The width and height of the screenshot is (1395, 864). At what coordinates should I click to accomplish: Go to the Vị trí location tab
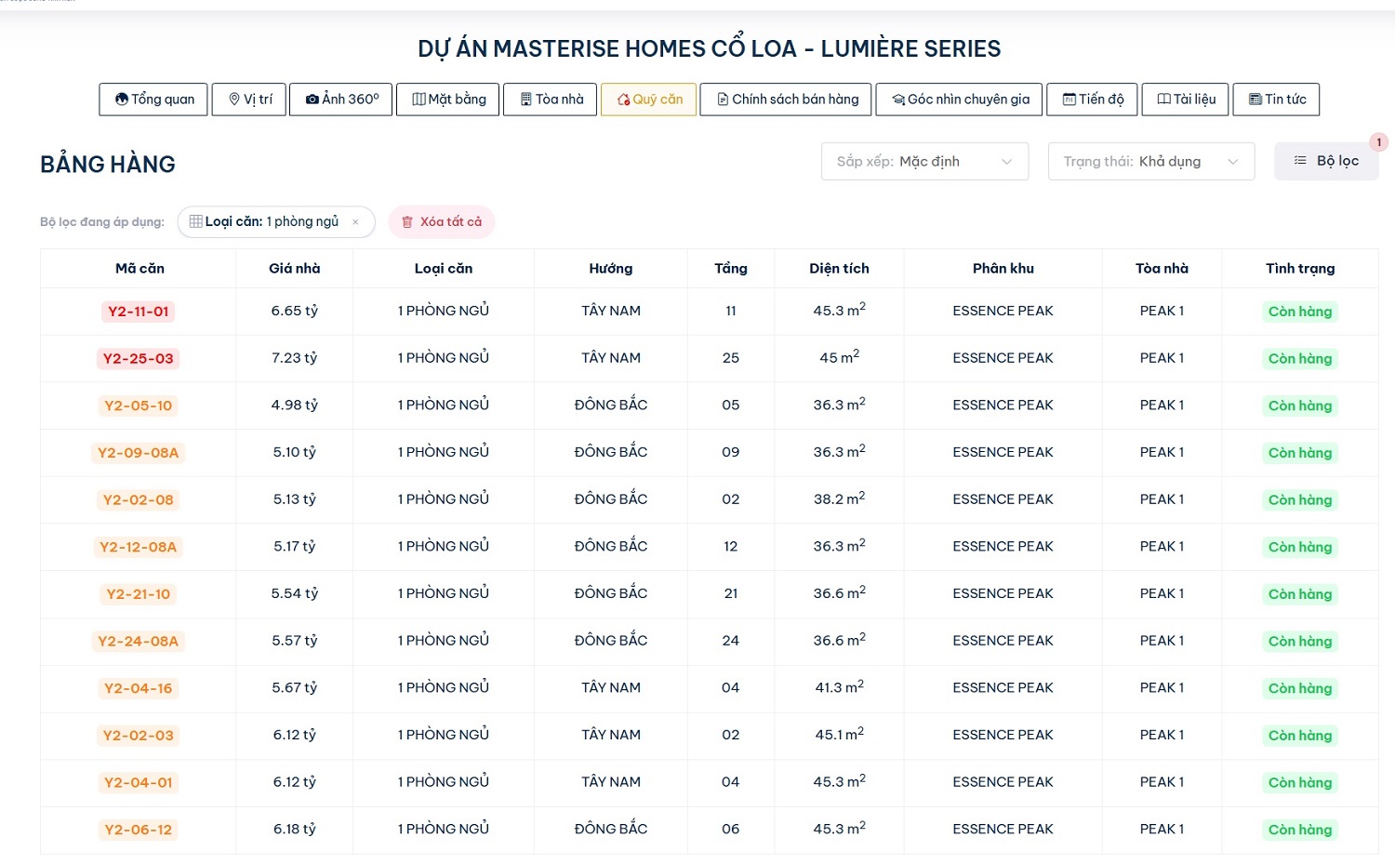pyautogui.click(x=249, y=100)
